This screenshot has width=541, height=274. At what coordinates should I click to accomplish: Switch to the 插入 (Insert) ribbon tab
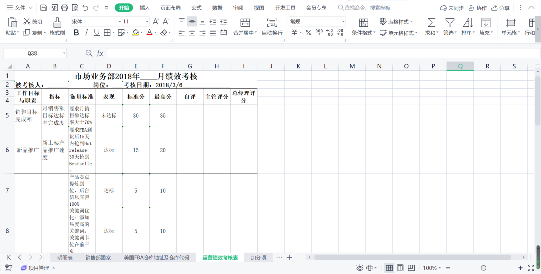click(145, 8)
